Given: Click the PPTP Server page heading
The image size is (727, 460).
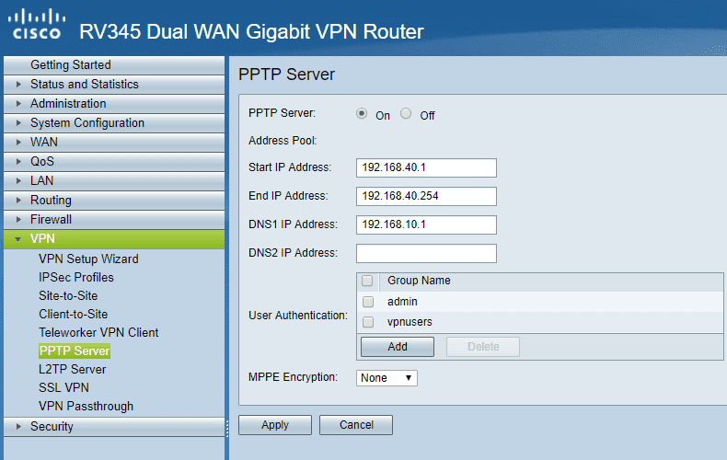Looking at the screenshot, I should tap(286, 75).
